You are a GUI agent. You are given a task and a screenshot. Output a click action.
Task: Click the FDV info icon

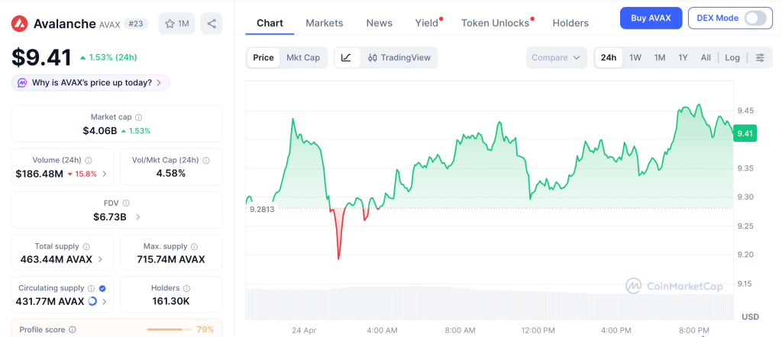click(x=126, y=203)
